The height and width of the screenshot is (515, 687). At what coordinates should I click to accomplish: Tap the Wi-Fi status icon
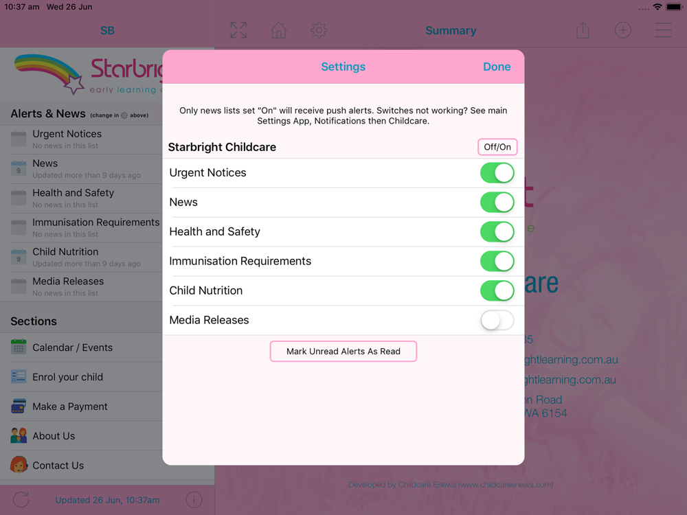pos(657,7)
